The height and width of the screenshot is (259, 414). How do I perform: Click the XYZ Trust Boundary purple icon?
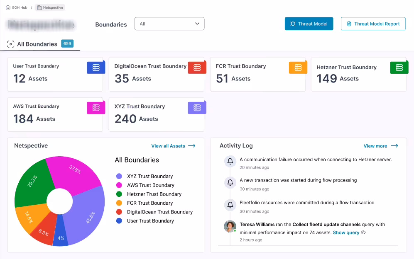197,108
